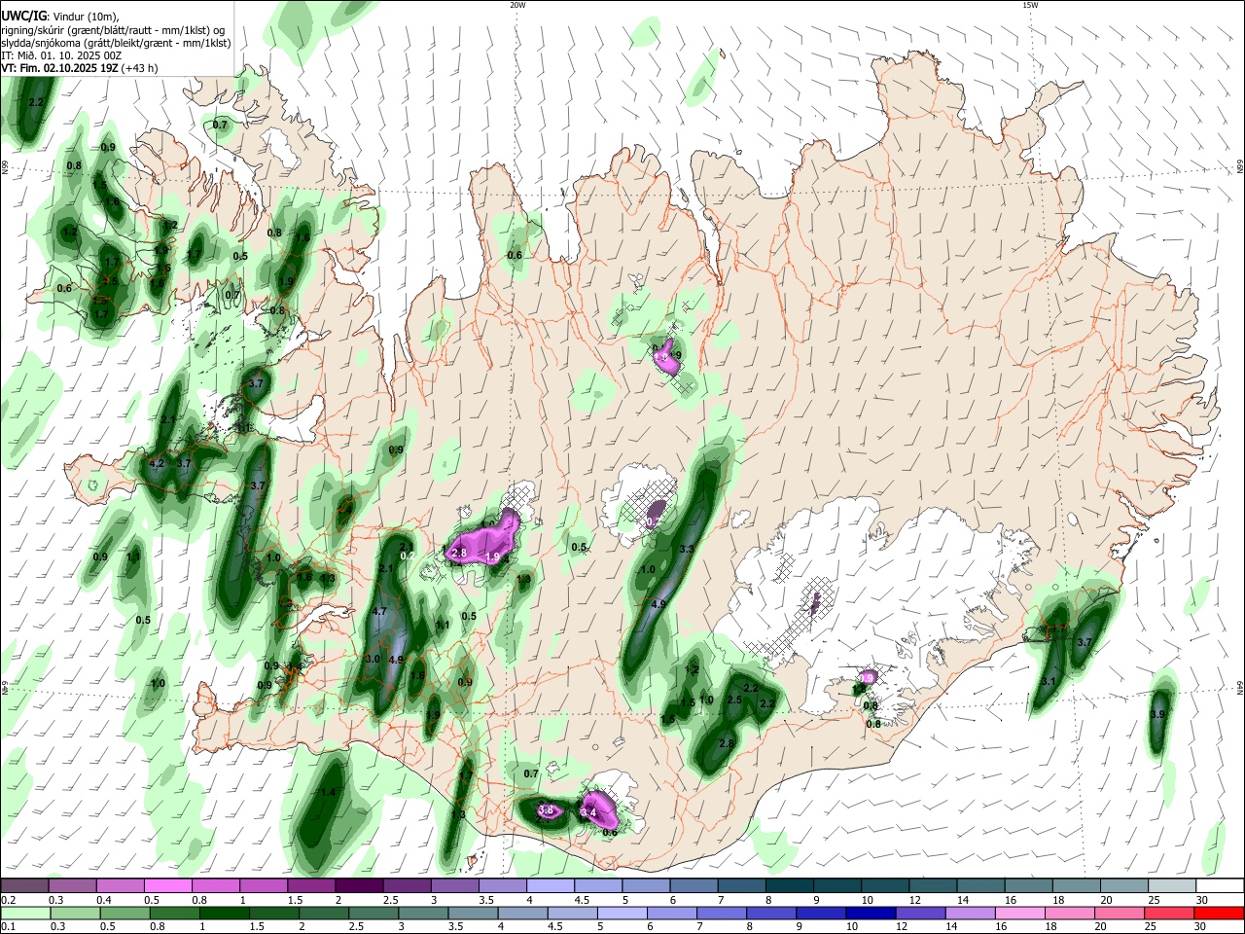Click the 4.7 precipitation value on the map

[x=380, y=612]
